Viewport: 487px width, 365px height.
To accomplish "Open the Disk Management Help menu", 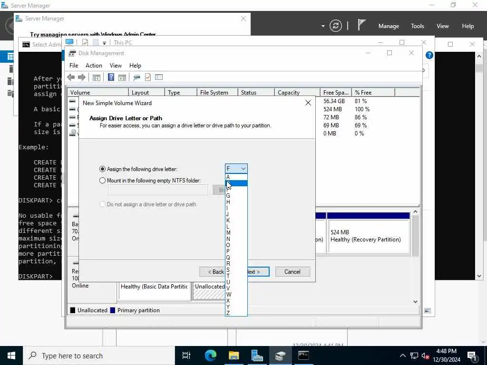I will 135,66.
